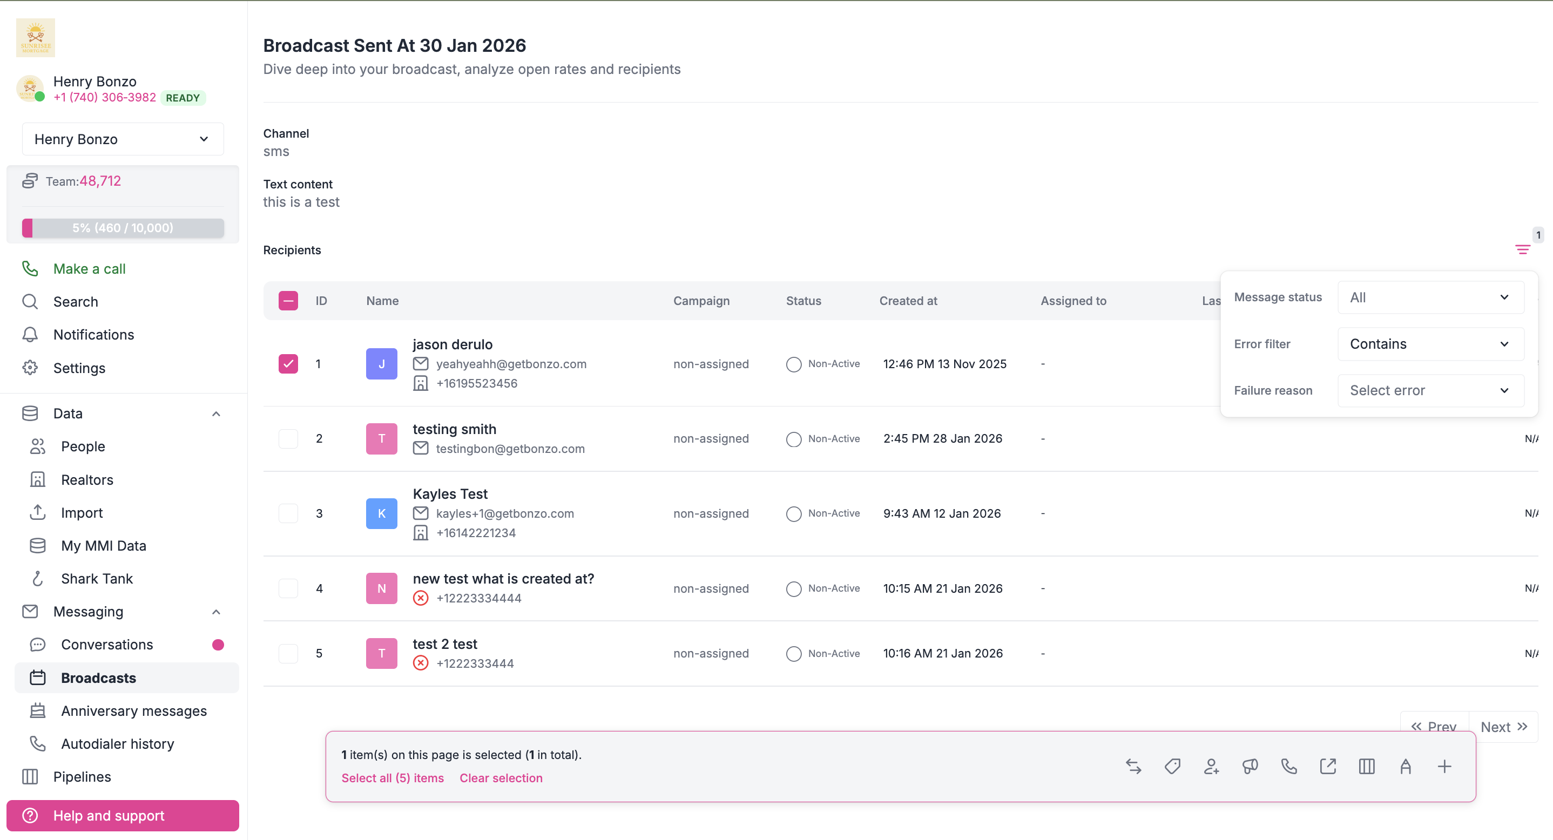
Task: Open the recipients filter icon
Action: click(1522, 249)
